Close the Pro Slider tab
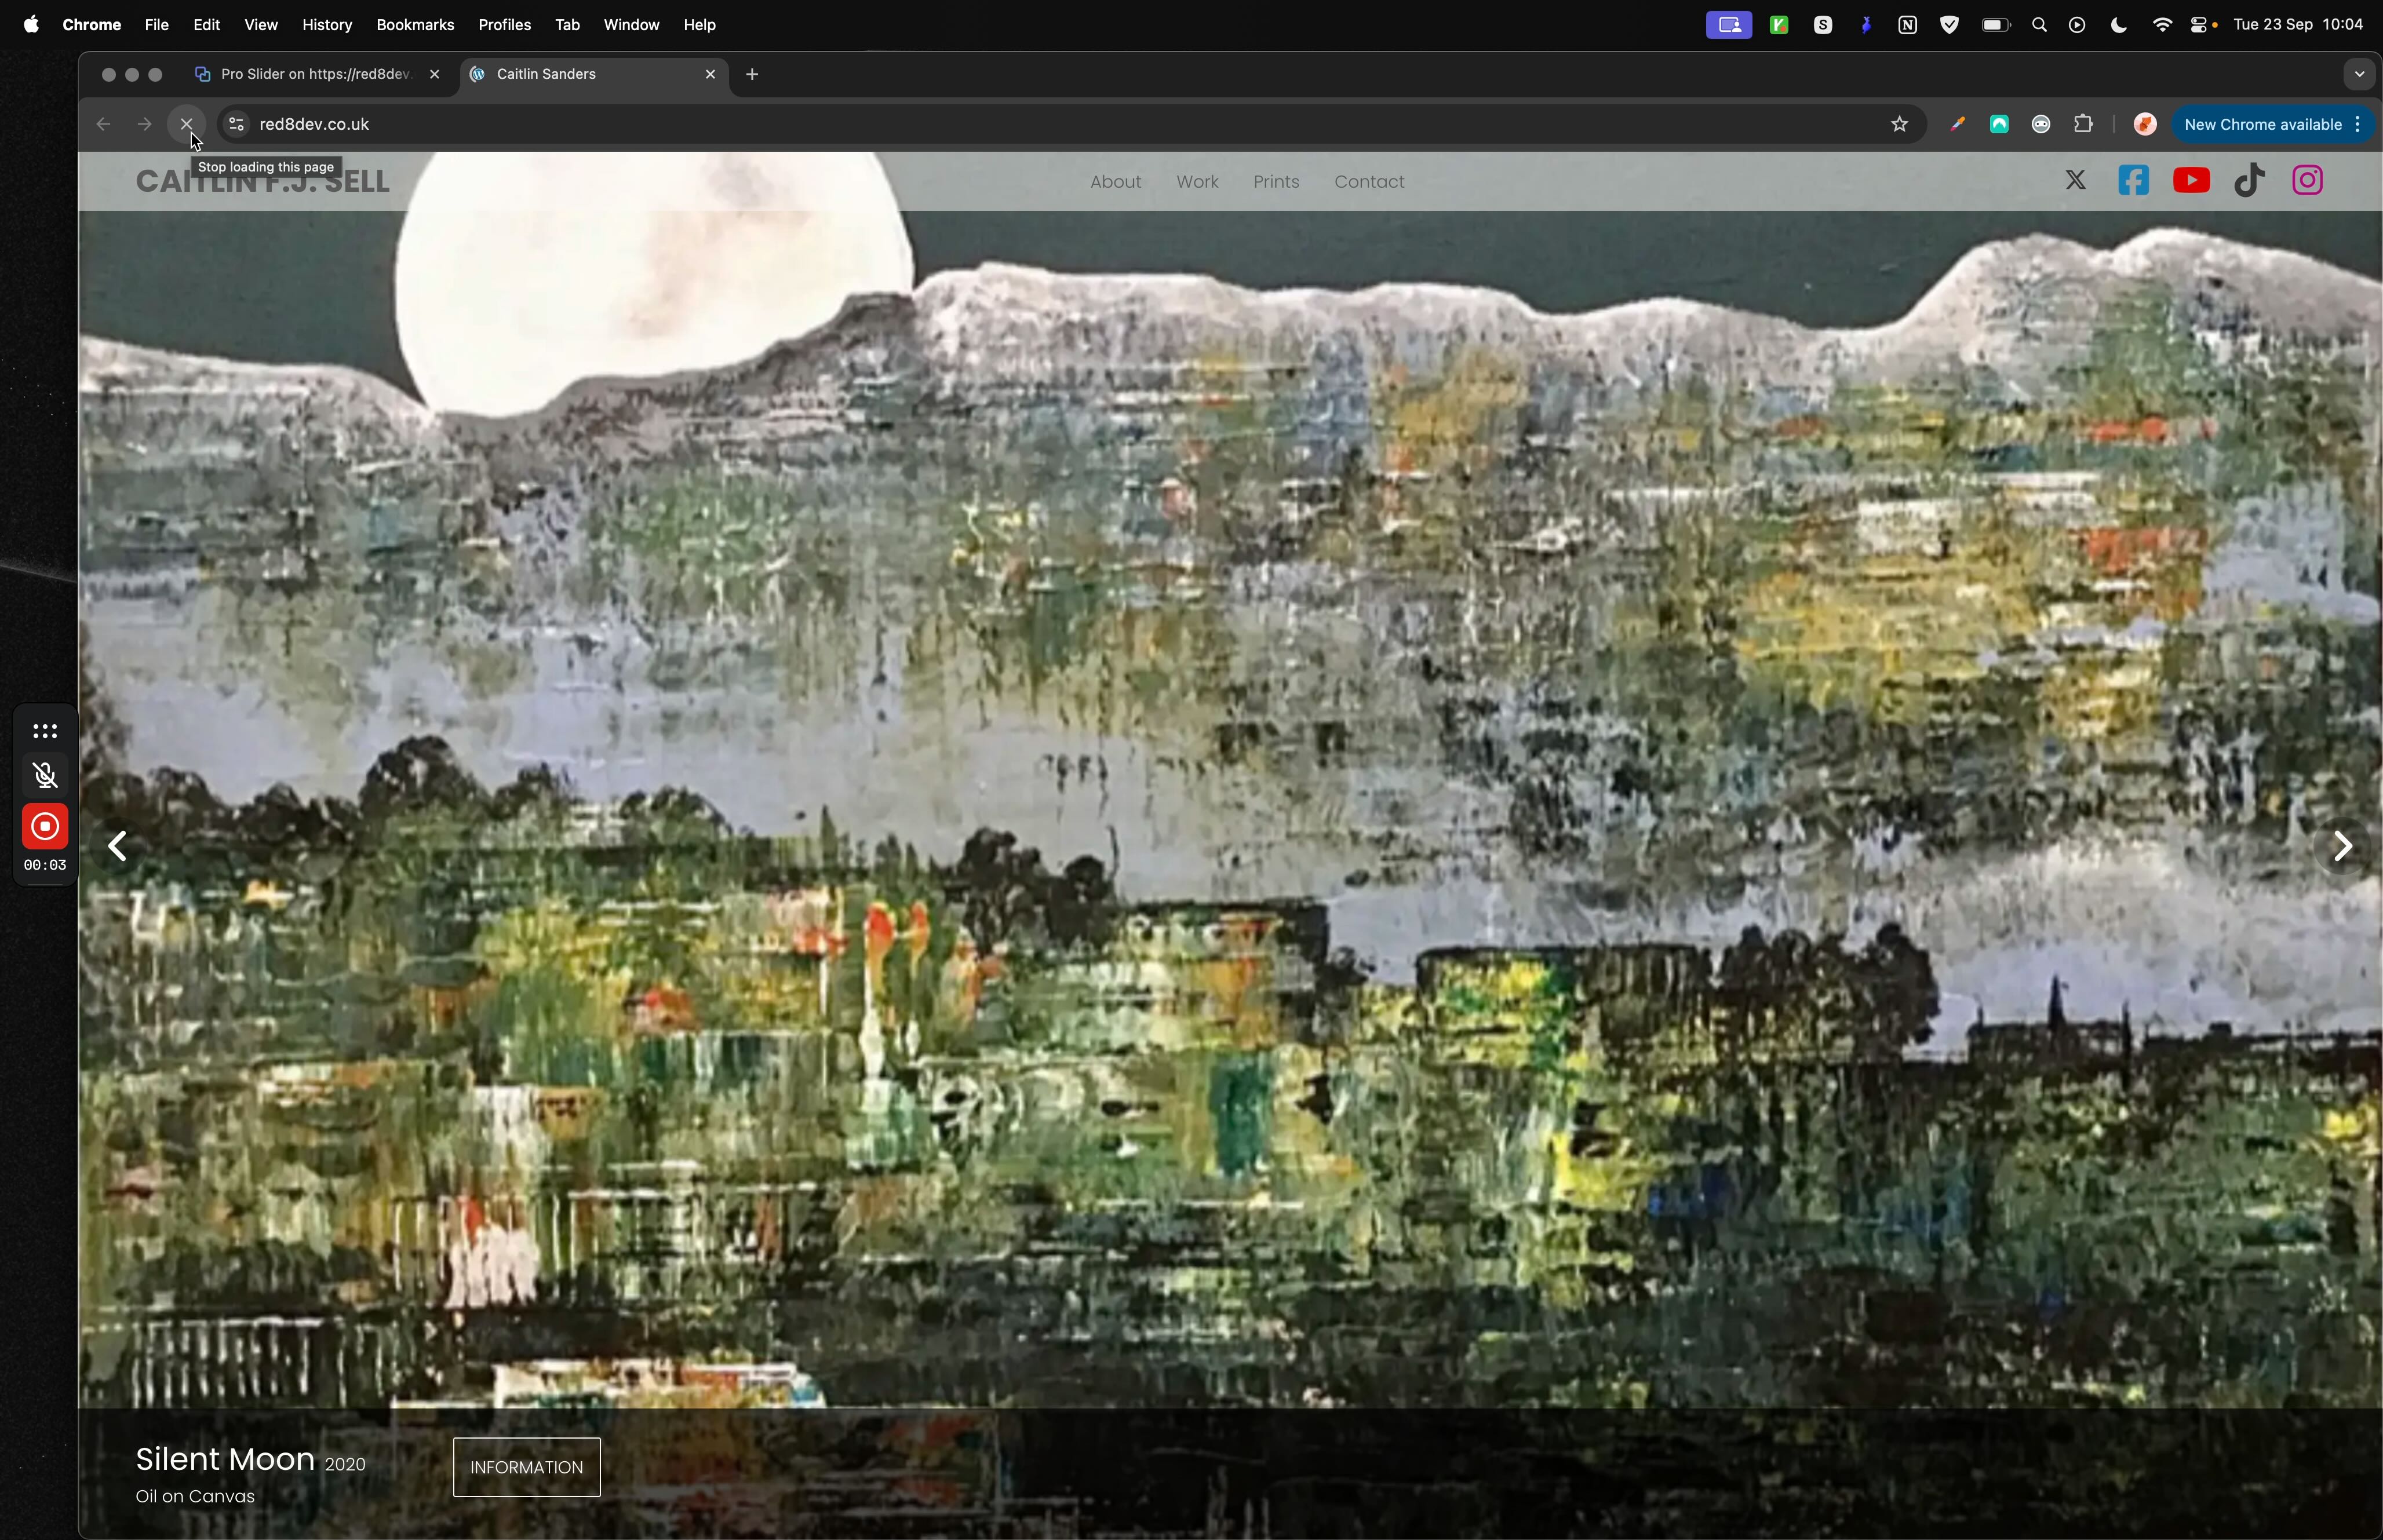Image resolution: width=2383 pixels, height=1540 pixels. pyautogui.click(x=435, y=74)
